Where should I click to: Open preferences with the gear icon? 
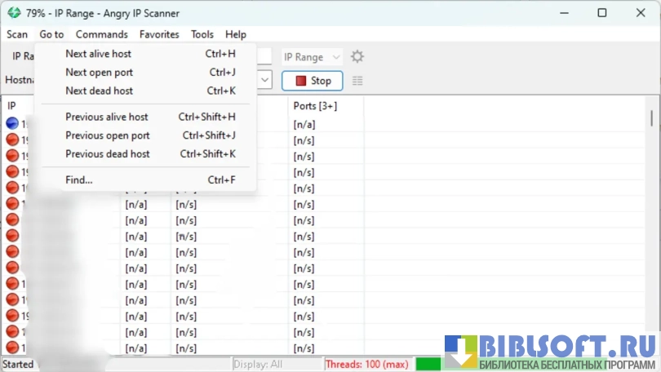point(357,56)
